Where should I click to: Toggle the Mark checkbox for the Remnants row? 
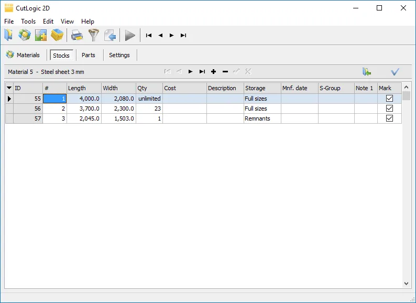389,118
